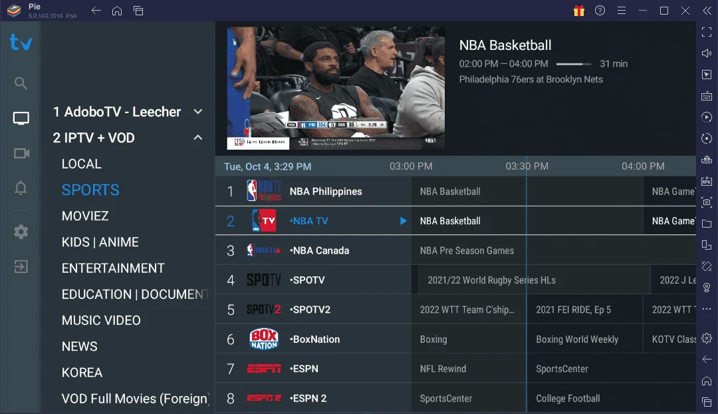
Task: Open VOD Full Movies (Foreign) category
Action: 136,399
